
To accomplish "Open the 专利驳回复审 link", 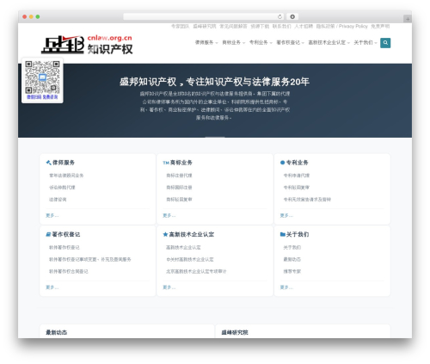I will tap(297, 188).
